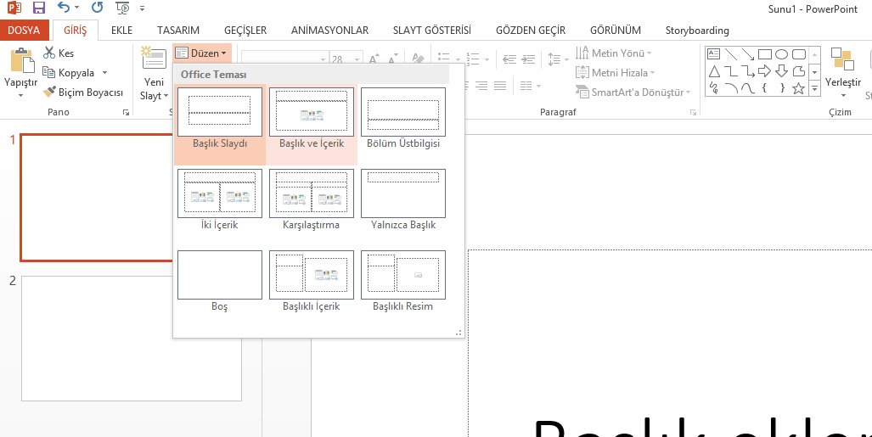Viewport: 872px width, 437px height.
Task: Open the Metni Hizala align text menu
Action: (615, 72)
